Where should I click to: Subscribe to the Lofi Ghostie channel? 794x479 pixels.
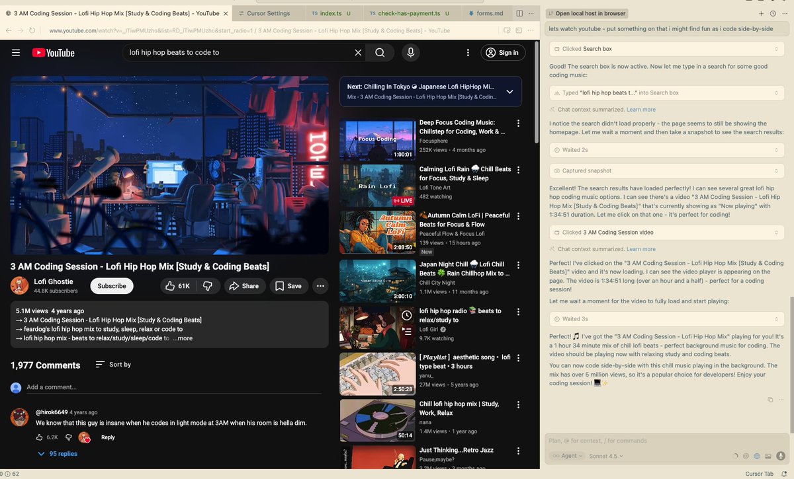(x=111, y=285)
